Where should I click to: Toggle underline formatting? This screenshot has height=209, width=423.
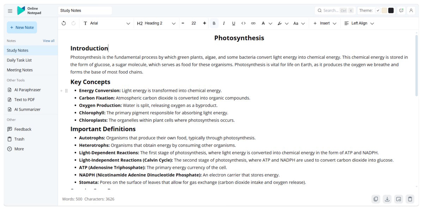(x=233, y=23)
